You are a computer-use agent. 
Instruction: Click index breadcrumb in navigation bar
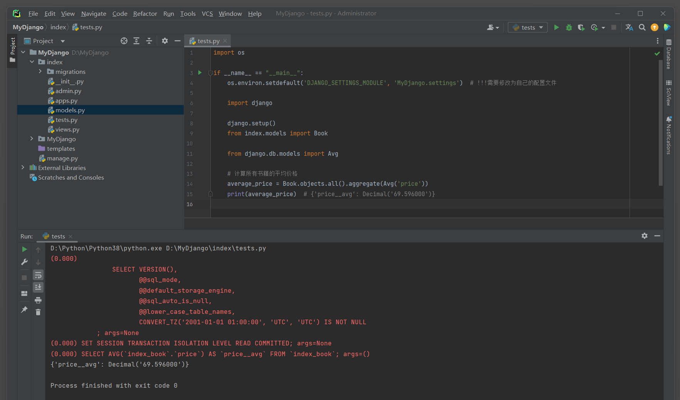(x=58, y=27)
